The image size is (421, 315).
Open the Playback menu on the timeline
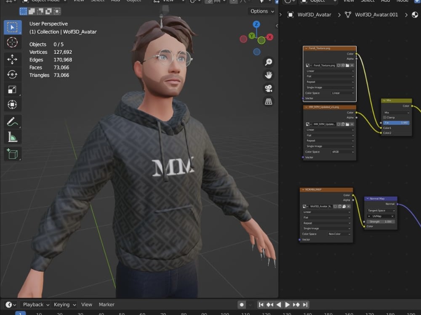tap(35, 304)
